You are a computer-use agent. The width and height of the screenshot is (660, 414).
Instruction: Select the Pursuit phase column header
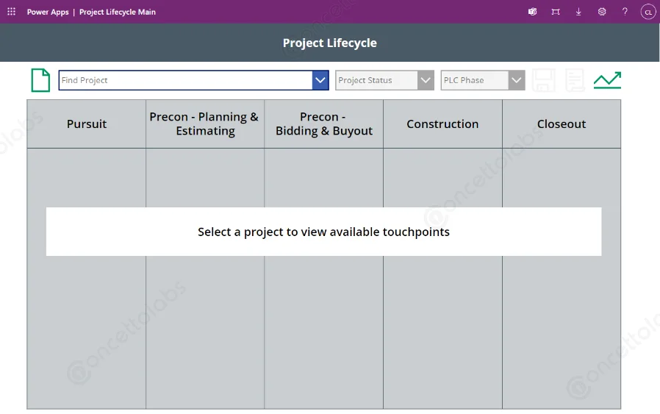click(87, 124)
